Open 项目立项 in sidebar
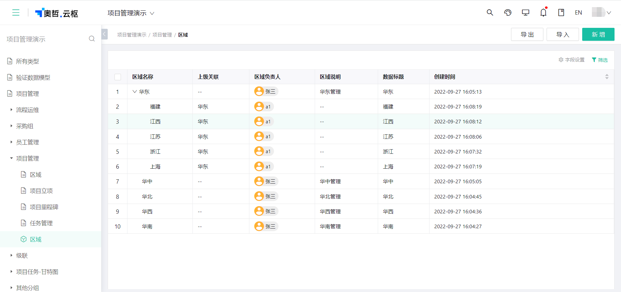The width and height of the screenshot is (621, 292). coord(41,191)
